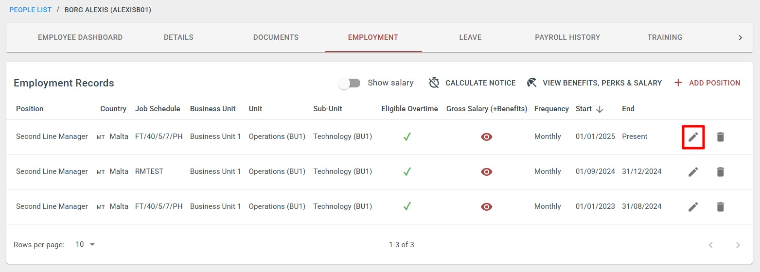Toggle the Show salary switch
Screen dimensions: 760x272
(350, 83)
